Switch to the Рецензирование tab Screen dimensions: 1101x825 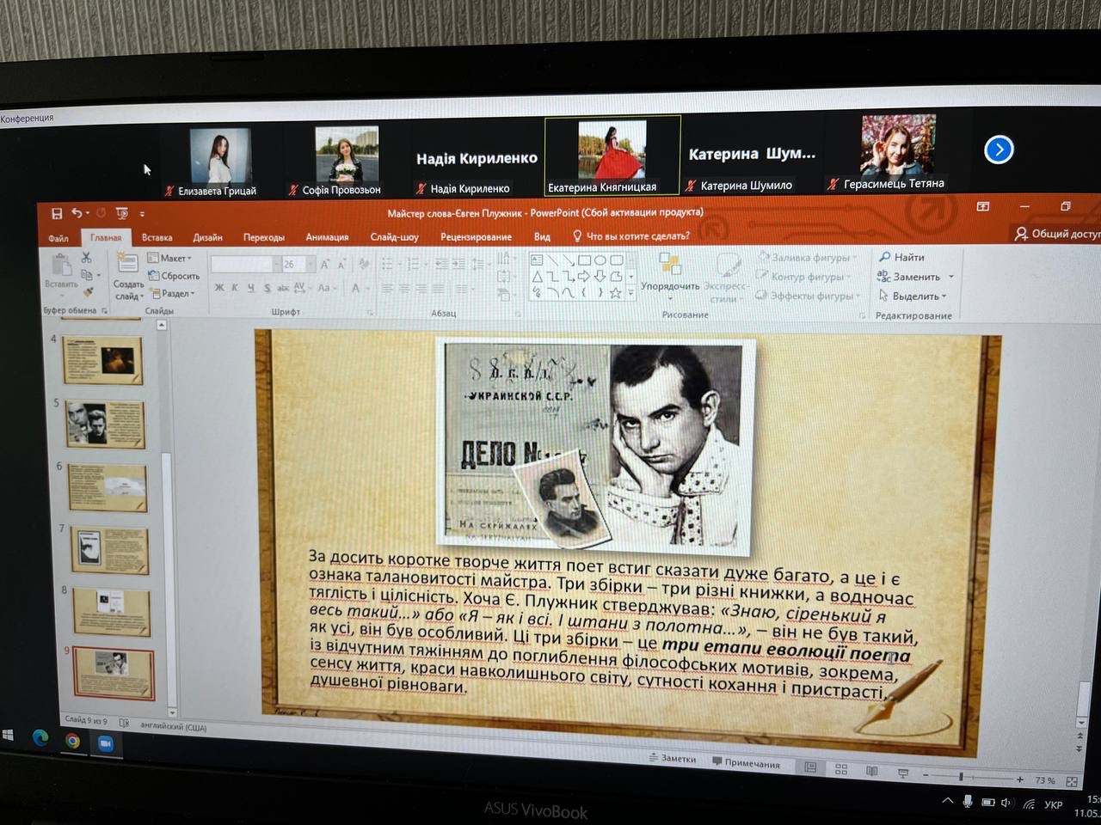pyautogui.click(x=476, y=236)
